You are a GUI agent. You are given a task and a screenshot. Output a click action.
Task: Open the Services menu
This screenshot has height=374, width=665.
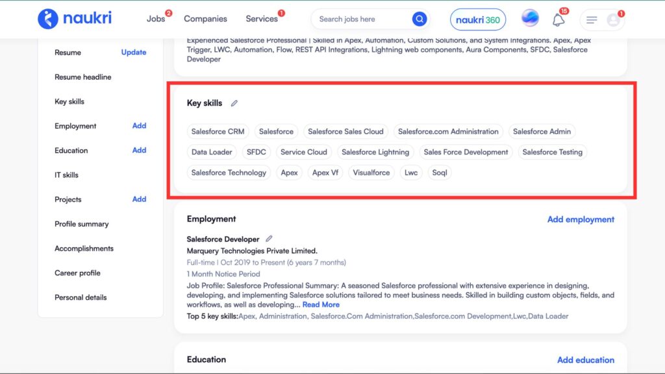pyautogui.click(x=262, y=19)
